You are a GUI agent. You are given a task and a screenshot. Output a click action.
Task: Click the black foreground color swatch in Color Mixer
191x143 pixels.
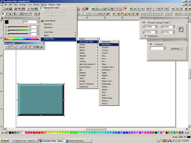point(7,22)
